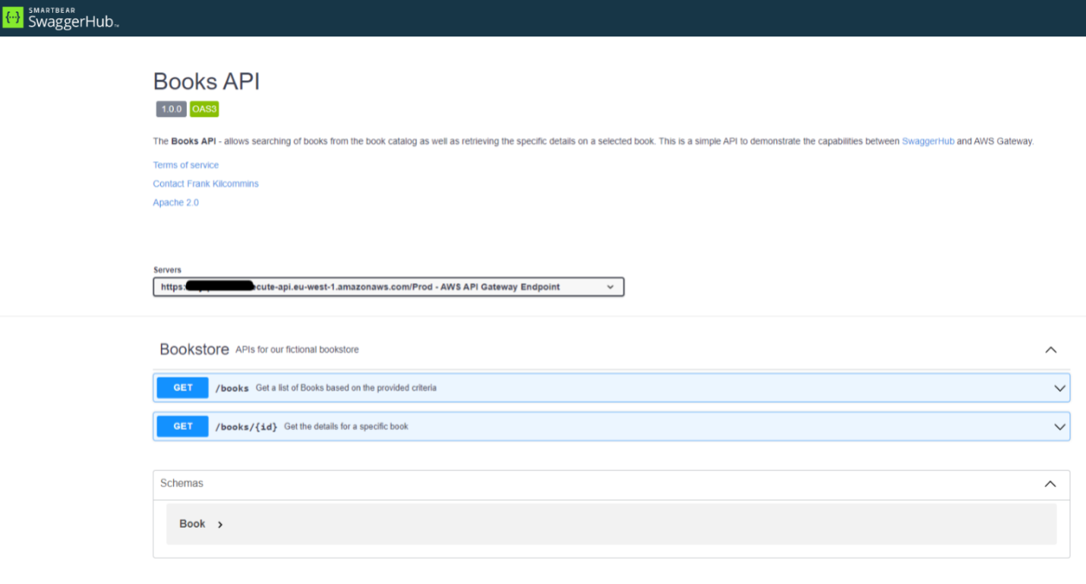Select the Book schema name
1086x584 pixels.
coord(192,524)
